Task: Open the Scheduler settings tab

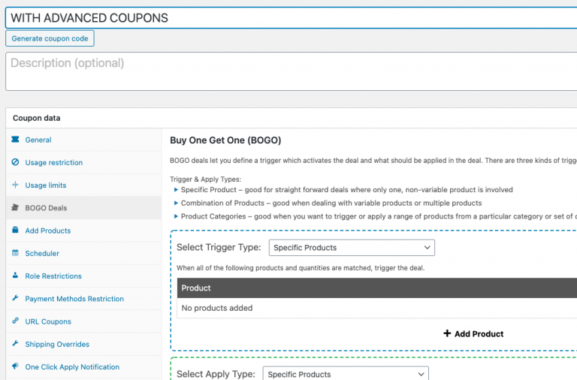Action: tap(42, 253)
